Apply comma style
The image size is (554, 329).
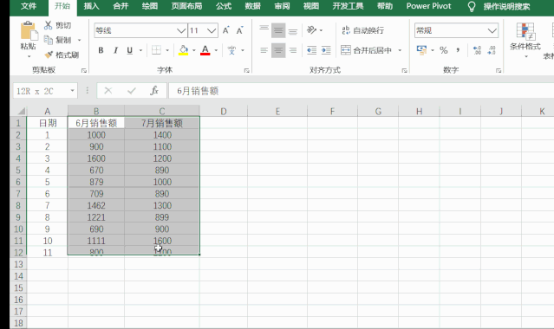pyautogui.click(x=458, y=50)
